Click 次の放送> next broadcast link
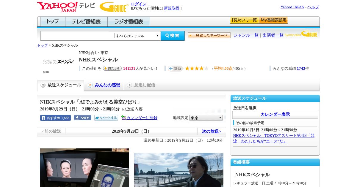Screen dimensions: 357x187 pos(212,131)
